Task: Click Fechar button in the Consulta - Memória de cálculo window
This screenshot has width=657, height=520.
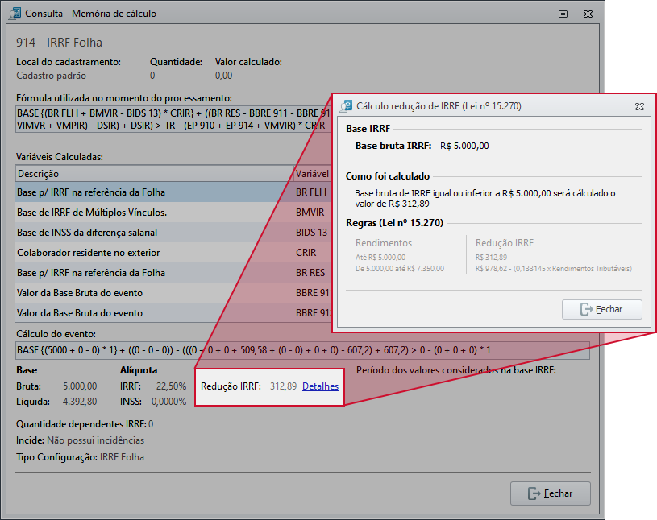Action: tap(550, 493)
